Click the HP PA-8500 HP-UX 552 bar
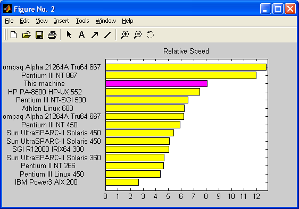The width and height of the screenshot is (299, 209). pyautogui.click(x=153, y=92)
